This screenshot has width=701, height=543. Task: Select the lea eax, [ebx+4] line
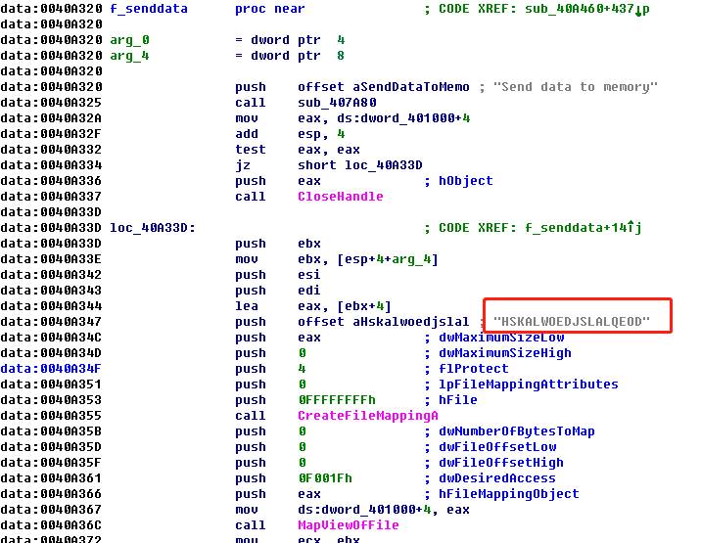pos(313,306)
